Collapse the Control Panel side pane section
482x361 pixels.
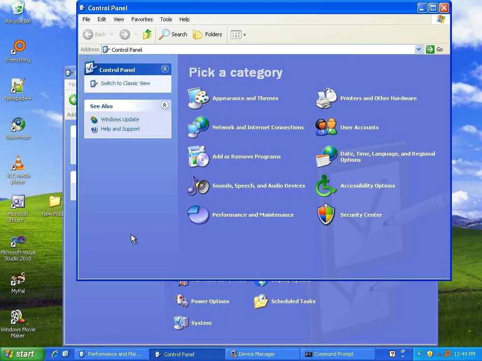[165, 69]
